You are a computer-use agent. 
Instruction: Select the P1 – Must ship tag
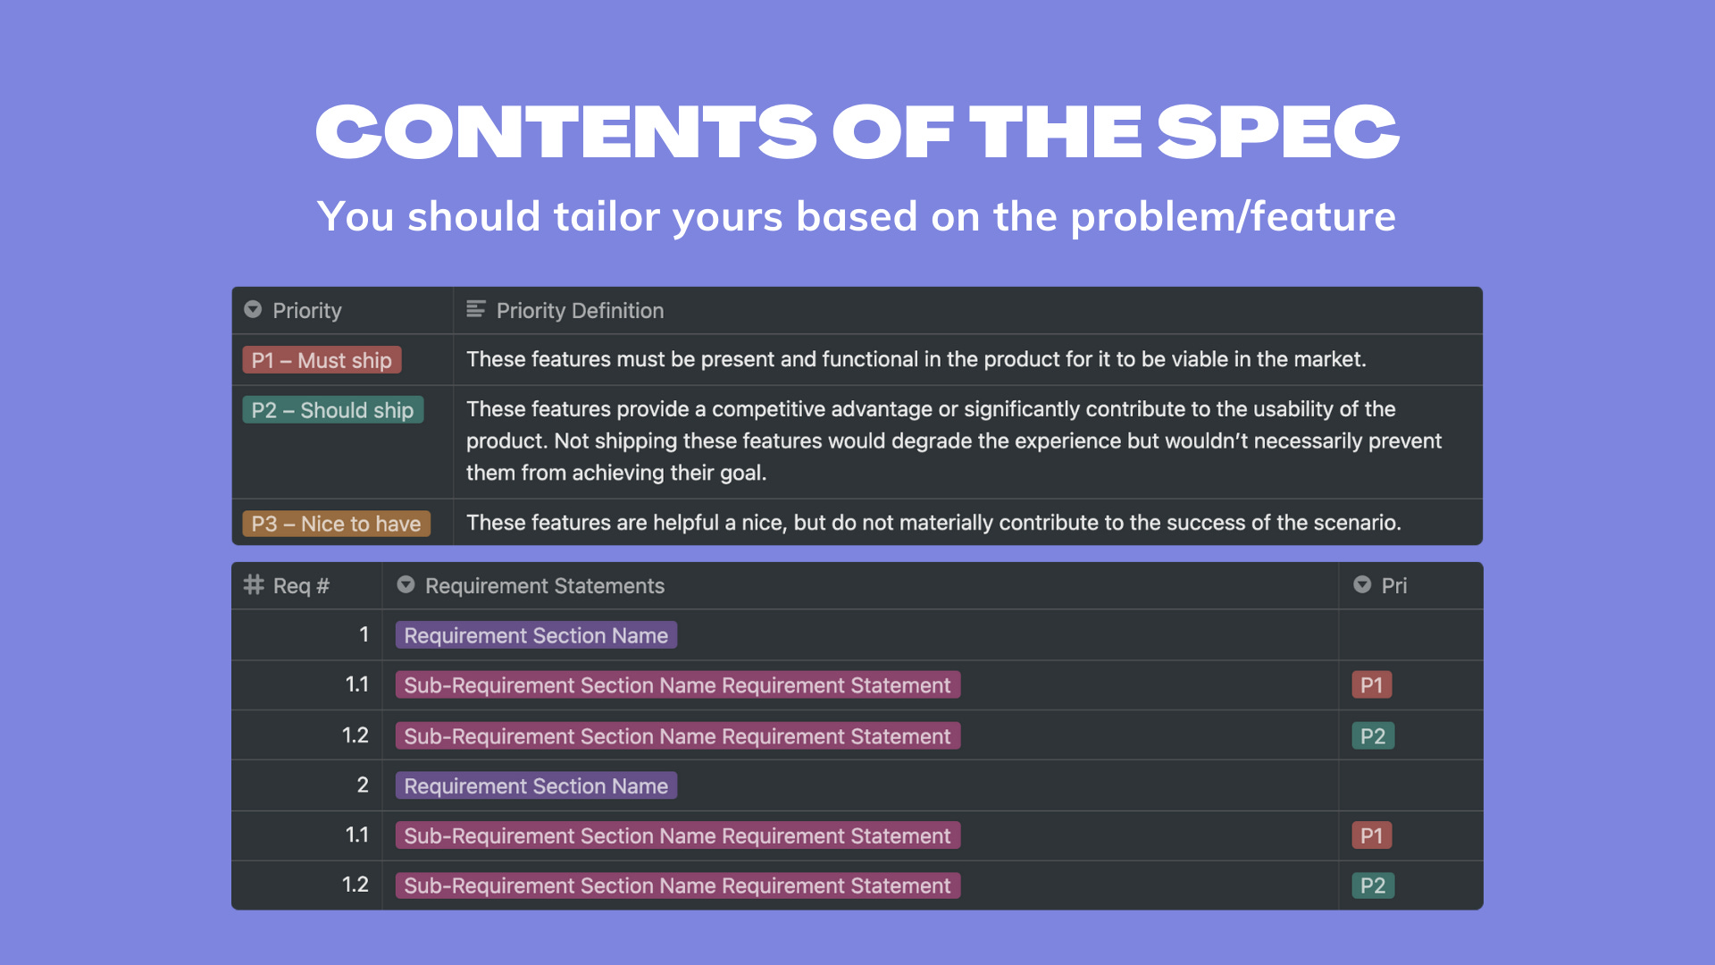(x=322, y=360)
